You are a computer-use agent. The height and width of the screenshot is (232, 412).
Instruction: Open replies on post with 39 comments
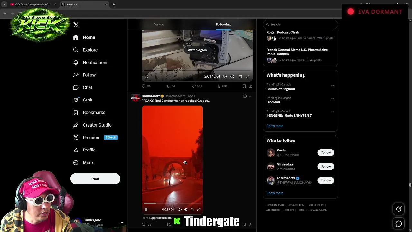pos(146,86)
